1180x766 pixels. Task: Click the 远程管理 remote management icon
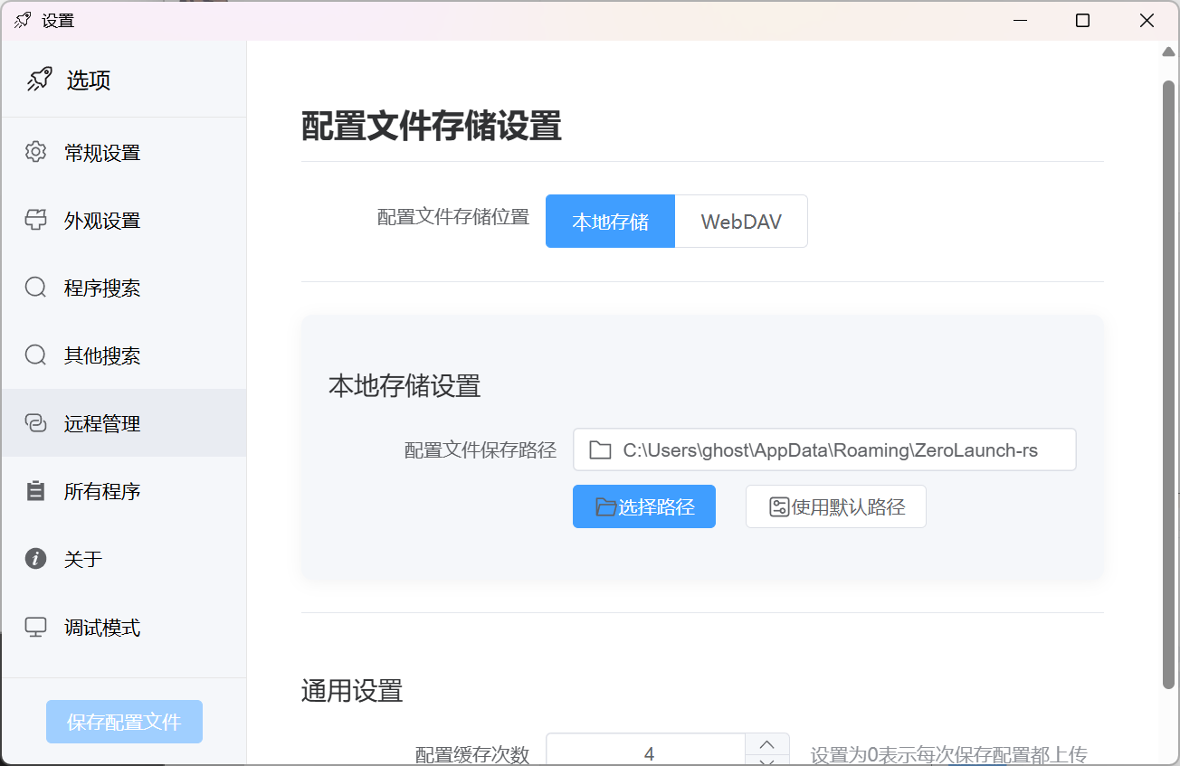tap(35, 422)
